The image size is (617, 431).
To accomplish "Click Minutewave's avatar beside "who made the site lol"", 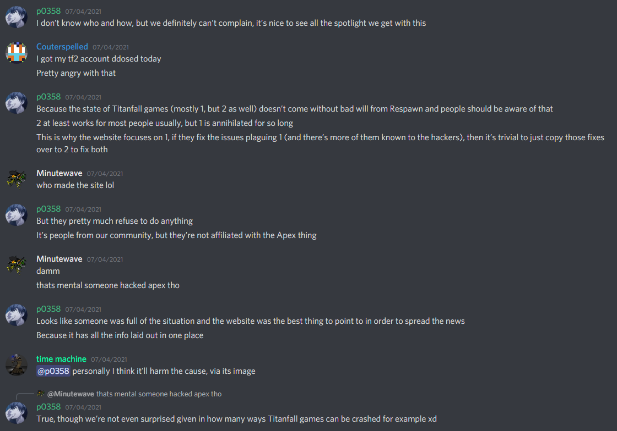I will pos(17,179).
